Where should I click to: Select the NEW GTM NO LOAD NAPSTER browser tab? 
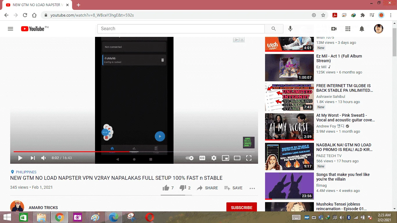37,5
